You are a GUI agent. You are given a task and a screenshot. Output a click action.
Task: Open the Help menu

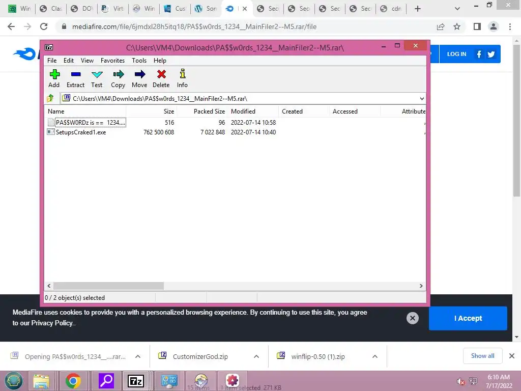[x=160, y=61]
